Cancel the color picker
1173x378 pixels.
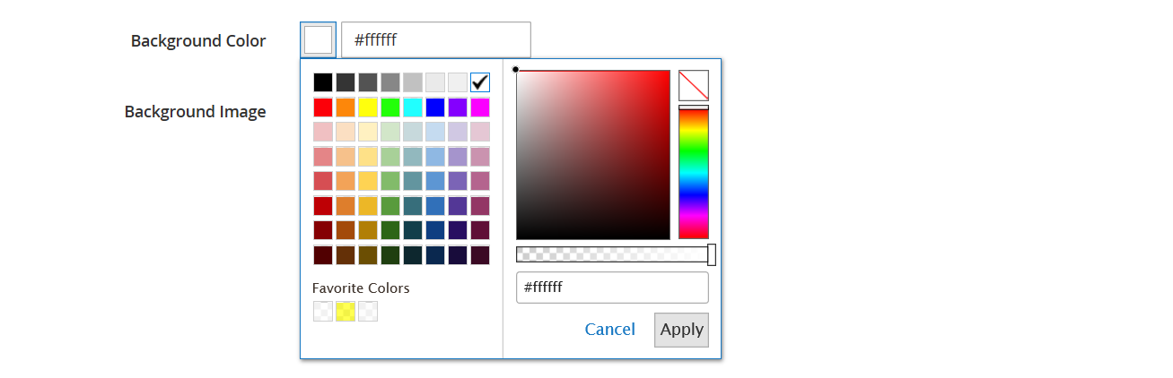coord(610,330)
